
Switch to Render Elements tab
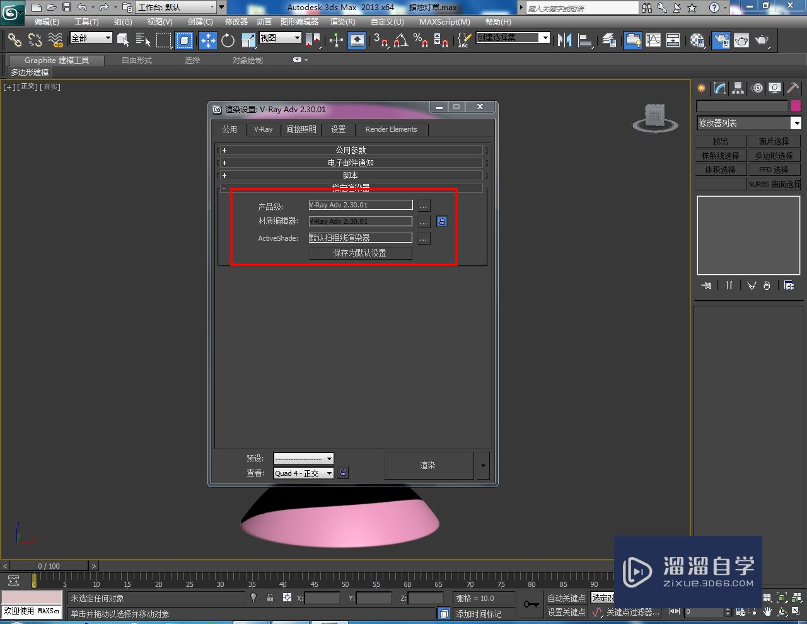(x=391, y=129)
